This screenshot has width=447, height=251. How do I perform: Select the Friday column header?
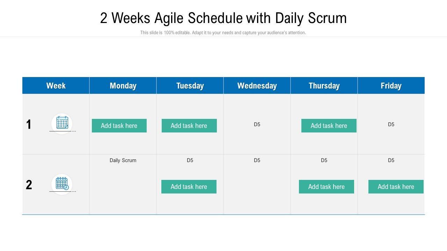pos(391,86)
